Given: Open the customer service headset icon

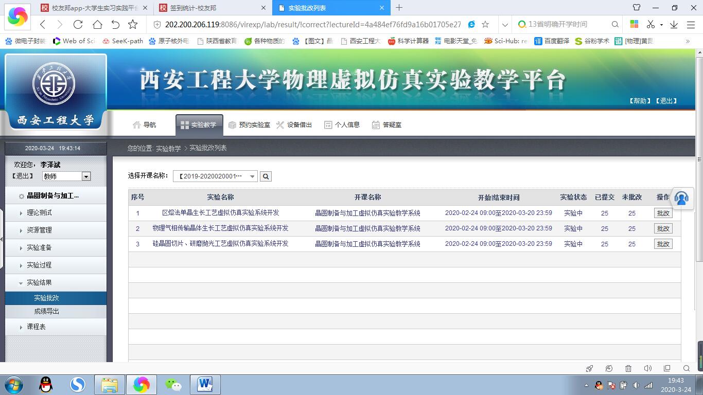Looking at the screenshot, I should point(681,197).
